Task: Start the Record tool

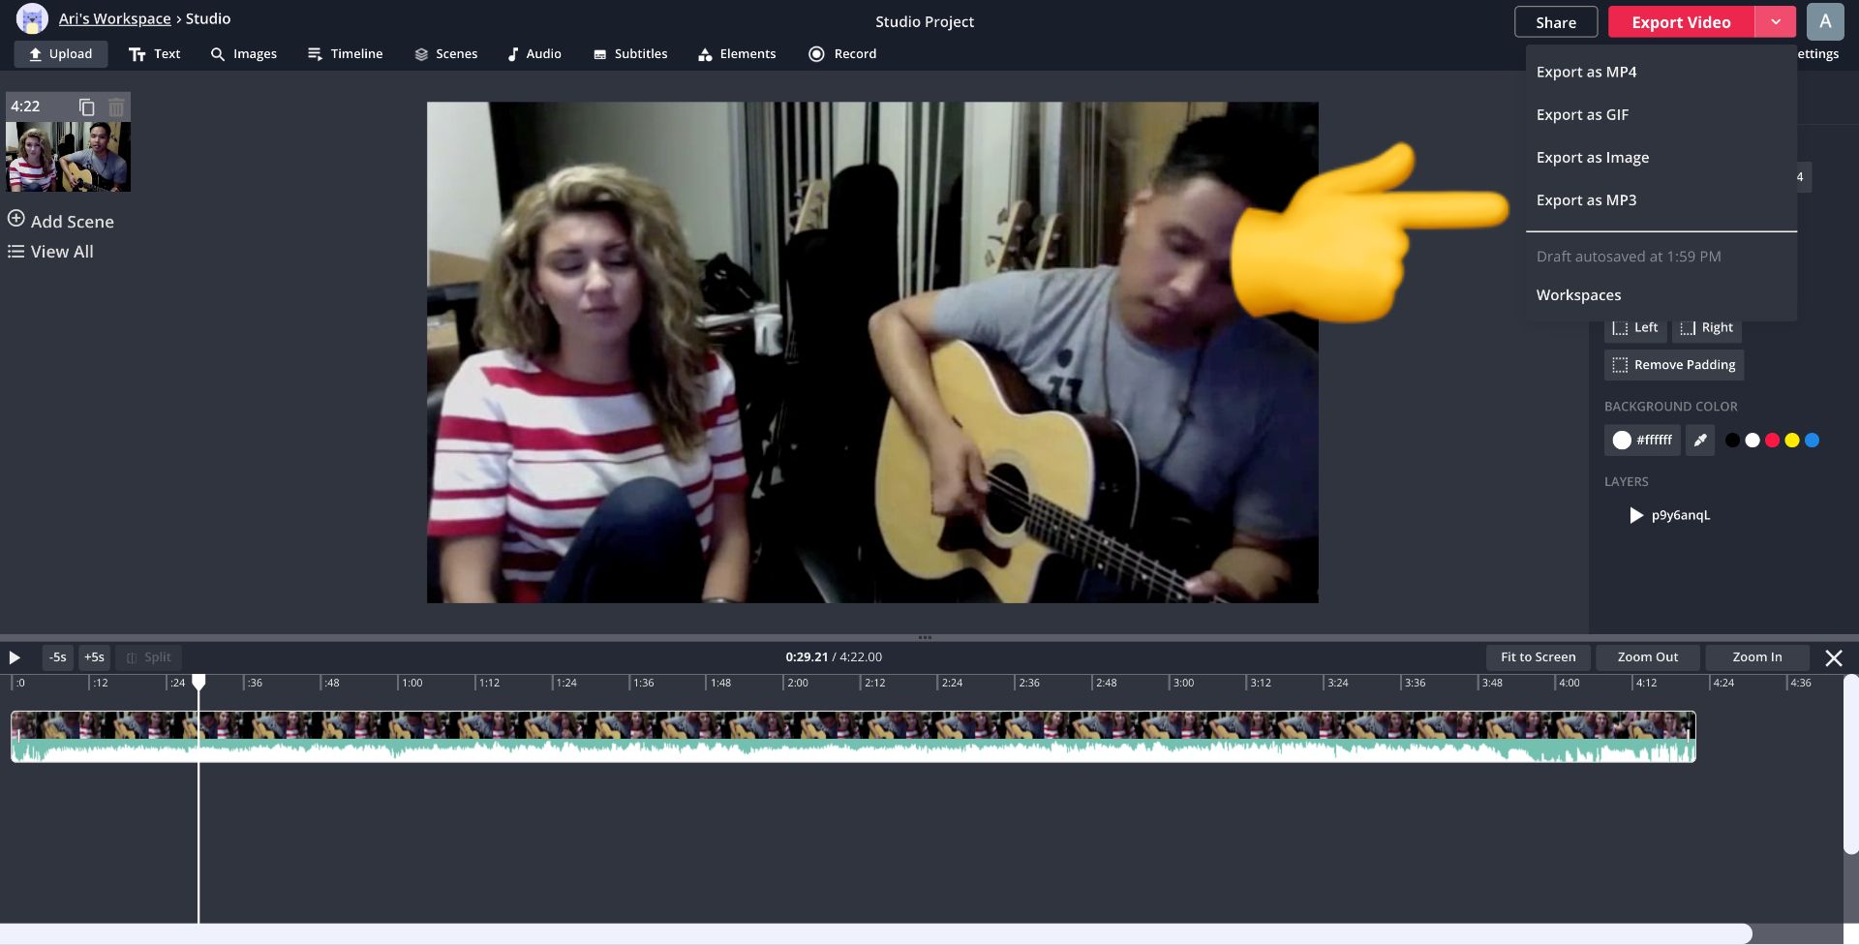Action: pos(841,53)
